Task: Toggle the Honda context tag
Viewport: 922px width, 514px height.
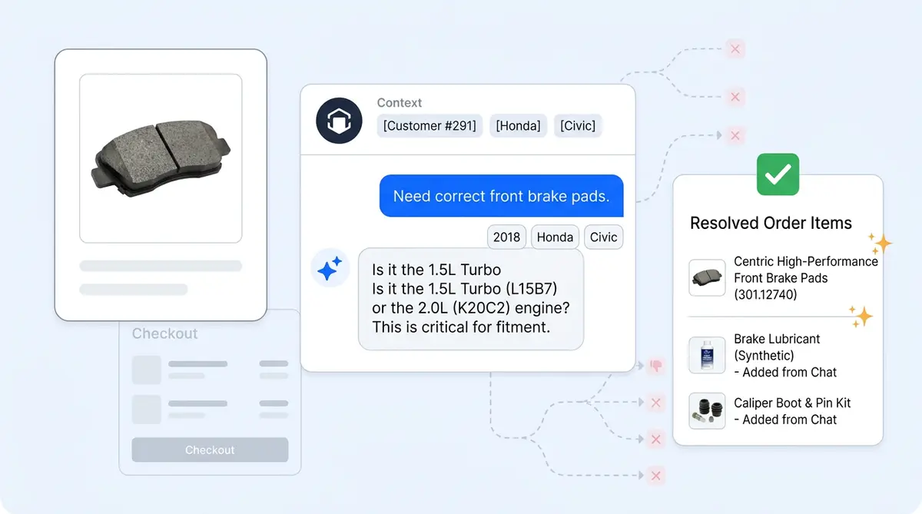Action: (518, 125)
